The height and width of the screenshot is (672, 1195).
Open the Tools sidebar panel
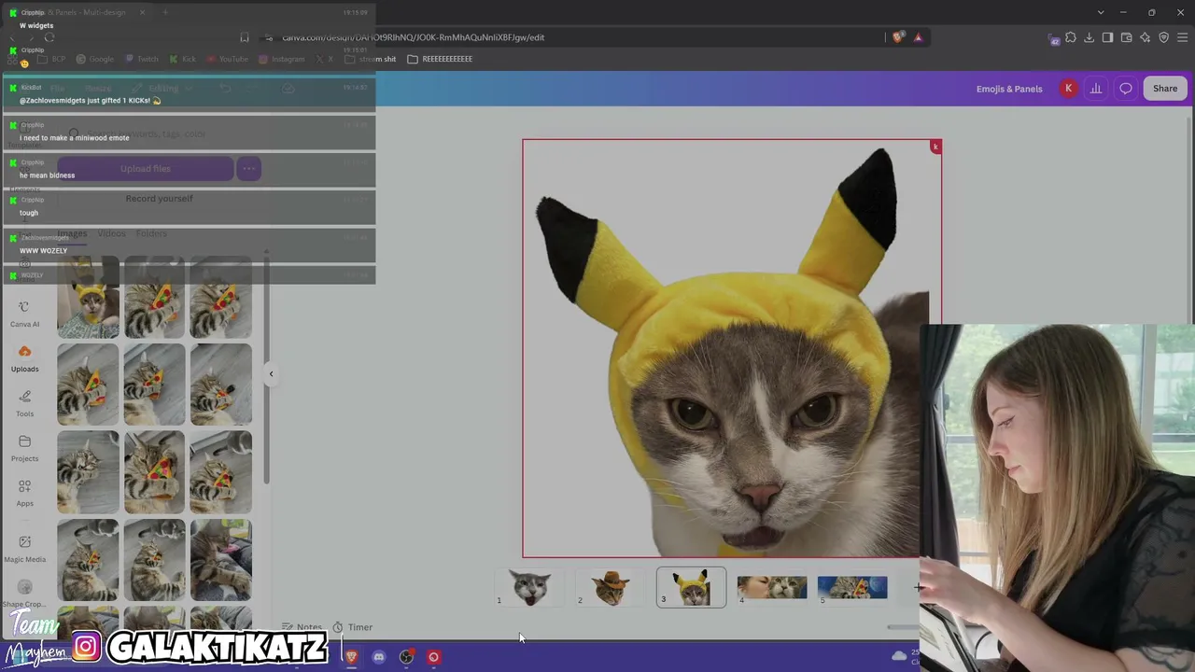click(24, 403)
